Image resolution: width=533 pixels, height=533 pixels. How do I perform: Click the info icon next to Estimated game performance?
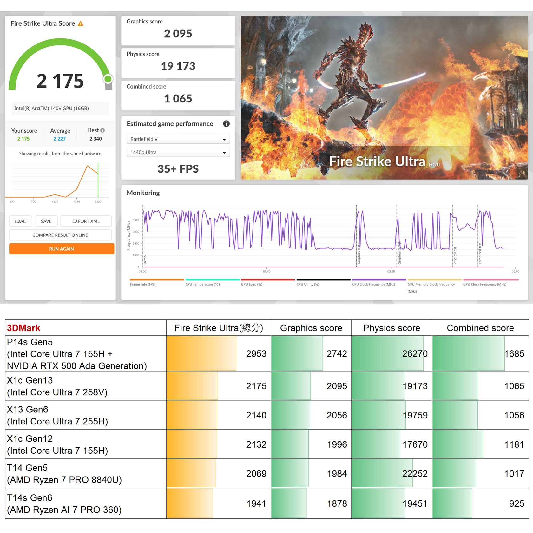point(226,124)
